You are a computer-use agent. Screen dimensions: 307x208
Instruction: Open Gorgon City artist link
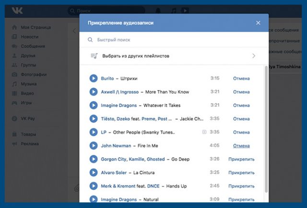(x=114, y=159)
